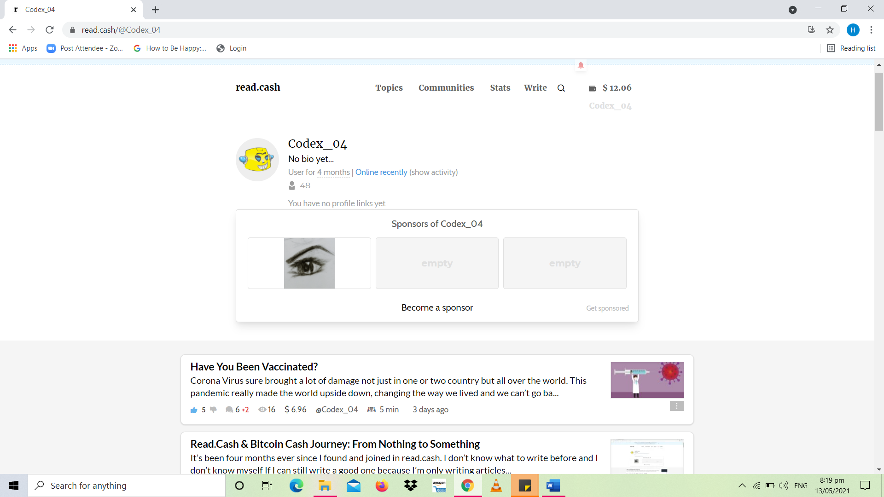Open the Communities menu item
The height and width of the screenshot is (497, 884).
coord(446,88)
